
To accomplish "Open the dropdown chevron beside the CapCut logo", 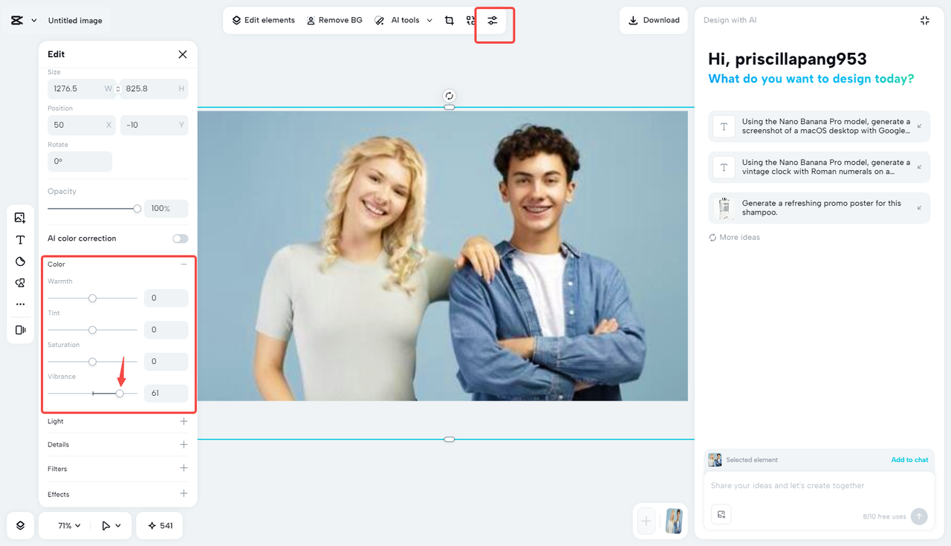I will coord(33,21).
